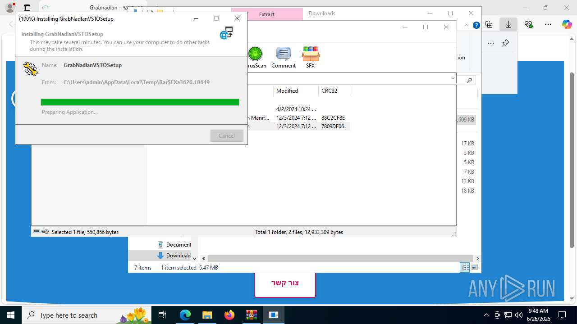This screenshot has height=324, width=577.
Task: Click WinRAR status bar drive icon
Action: click(x=37, y=232)
